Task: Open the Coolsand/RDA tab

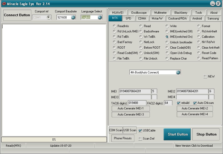Action: tap(177, 18)
